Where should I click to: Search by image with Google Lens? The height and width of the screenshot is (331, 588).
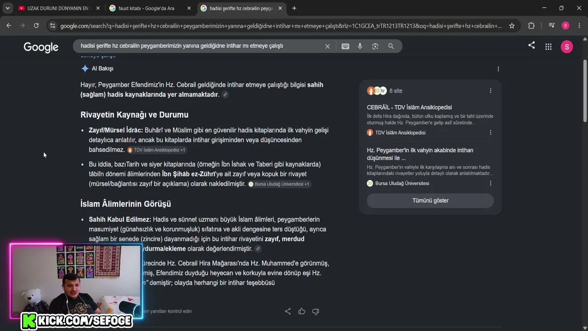click(x=375, y=46)
